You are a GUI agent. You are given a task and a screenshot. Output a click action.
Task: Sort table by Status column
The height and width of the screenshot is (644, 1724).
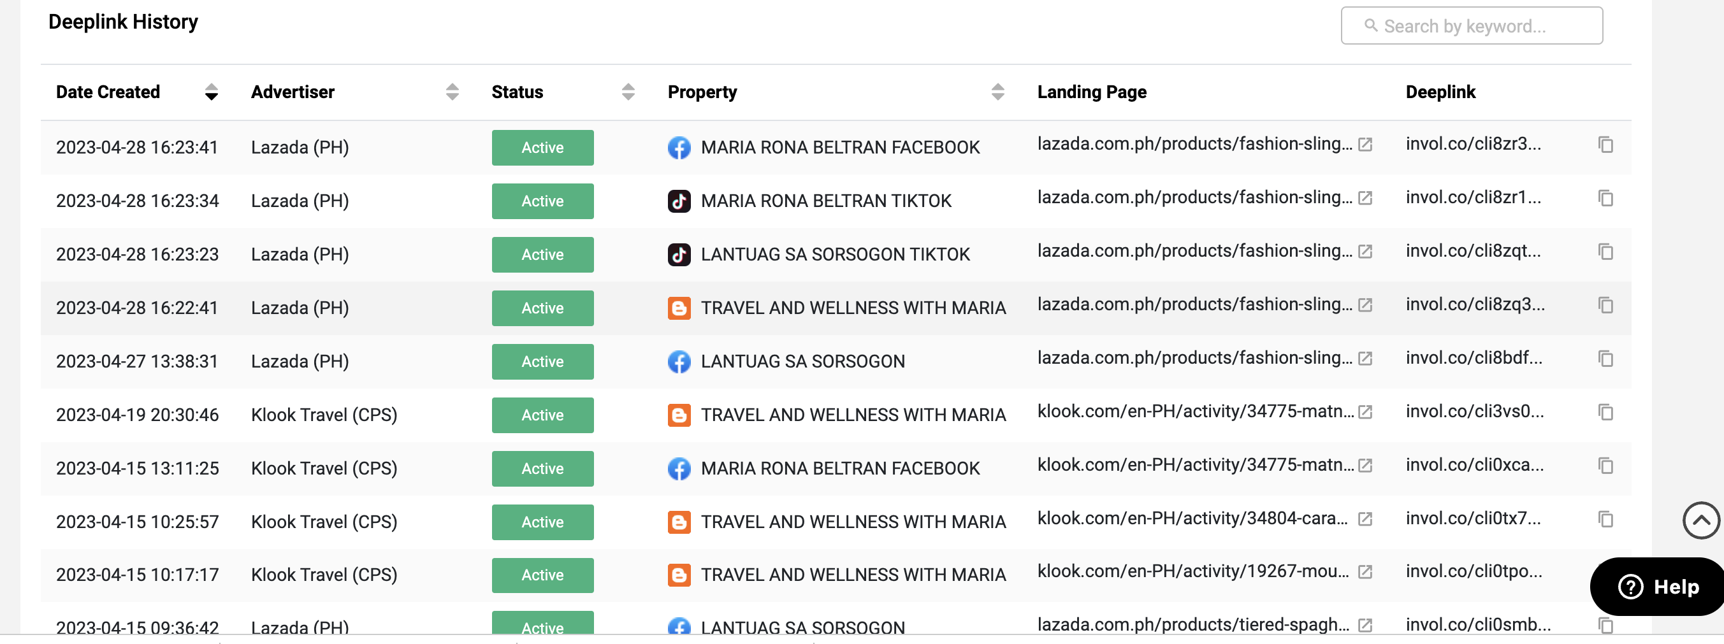pyautogui.click(x=627, y=92)
